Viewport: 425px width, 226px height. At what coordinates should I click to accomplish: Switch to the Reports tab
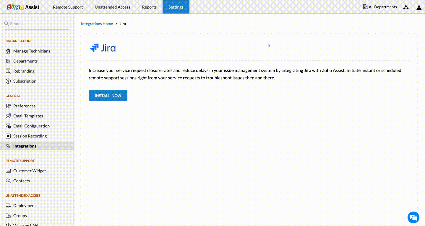coord(149,7)
